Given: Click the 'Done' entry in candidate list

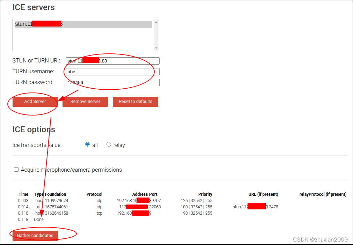Looking at the screenshot, I should pos(38,219).
